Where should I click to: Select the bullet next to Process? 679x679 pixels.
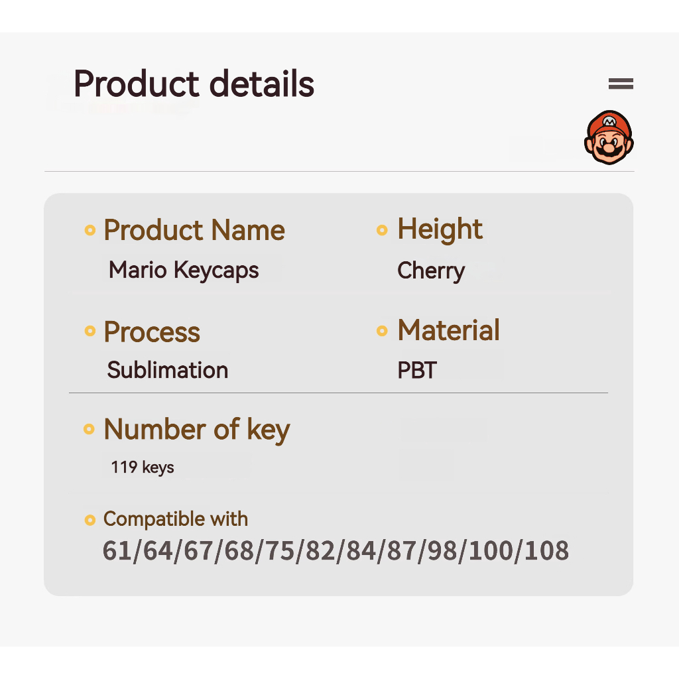click(x=90, y=331)
